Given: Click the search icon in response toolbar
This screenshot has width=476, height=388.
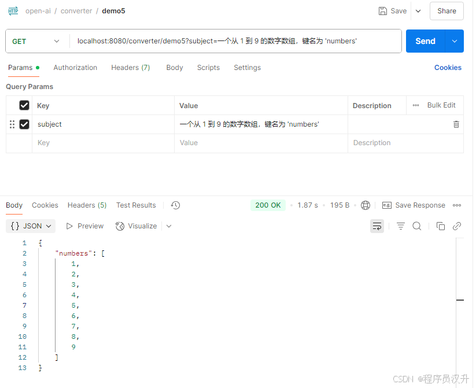Looking at the screenshot, I should [417, 226].
